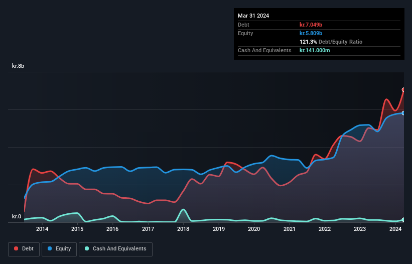This screenshot has height=264, width=412.
Task: Click the red Debt legend dot
Action: point(17,248)
